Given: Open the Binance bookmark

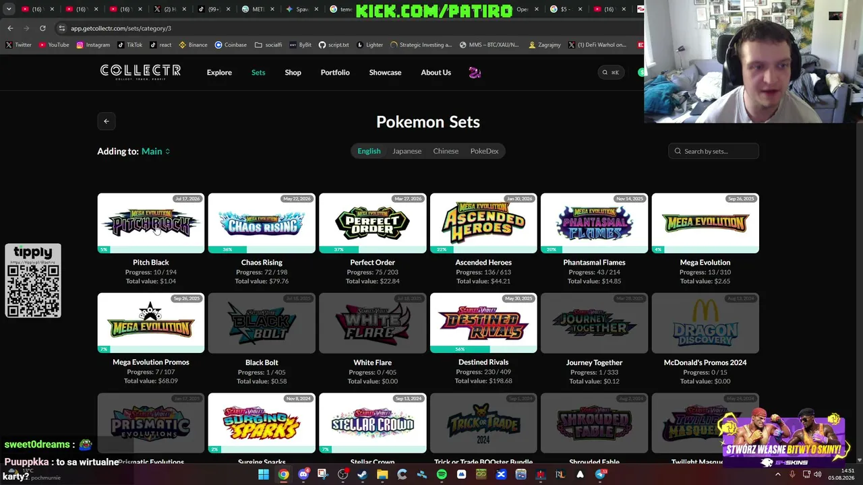Looking at the screenshot, I should pos(193,45).
